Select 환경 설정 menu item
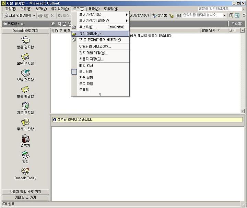This screenshot has height=208, width=247. (x=100, y=78)
